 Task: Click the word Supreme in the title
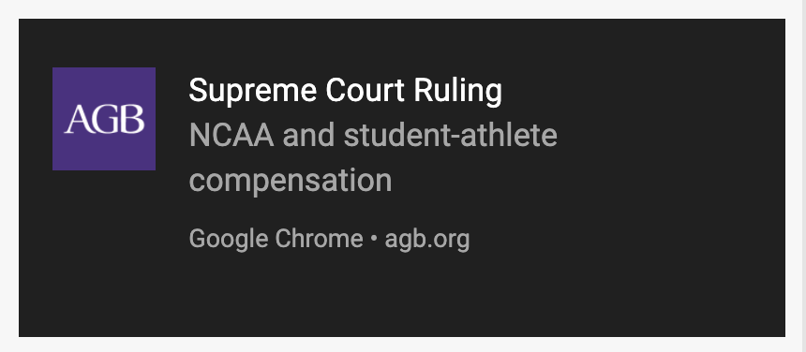(253, 91)
